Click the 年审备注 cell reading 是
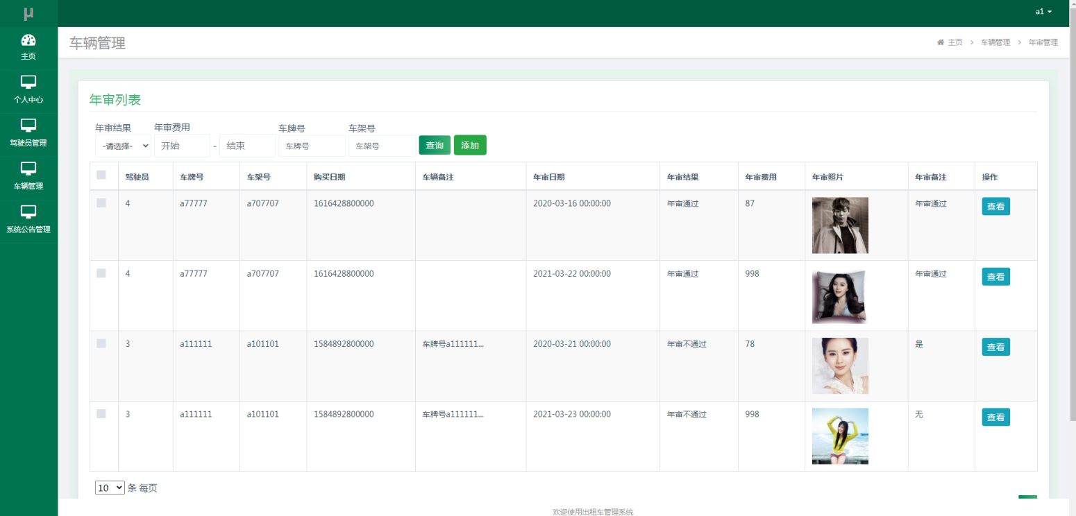The height and width of the screenshot is (516, 1076). tap(919, 344)
